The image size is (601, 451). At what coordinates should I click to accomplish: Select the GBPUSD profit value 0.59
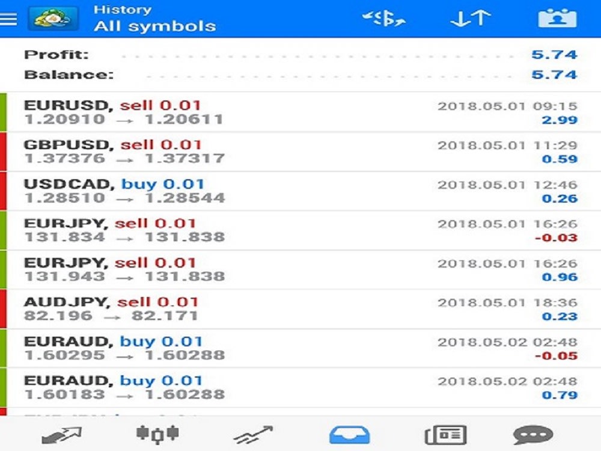(560, 159)
